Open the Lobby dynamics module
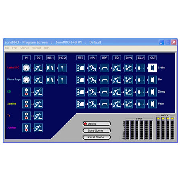This screenshot has width=181, height=181. click(x=129, y=68)
